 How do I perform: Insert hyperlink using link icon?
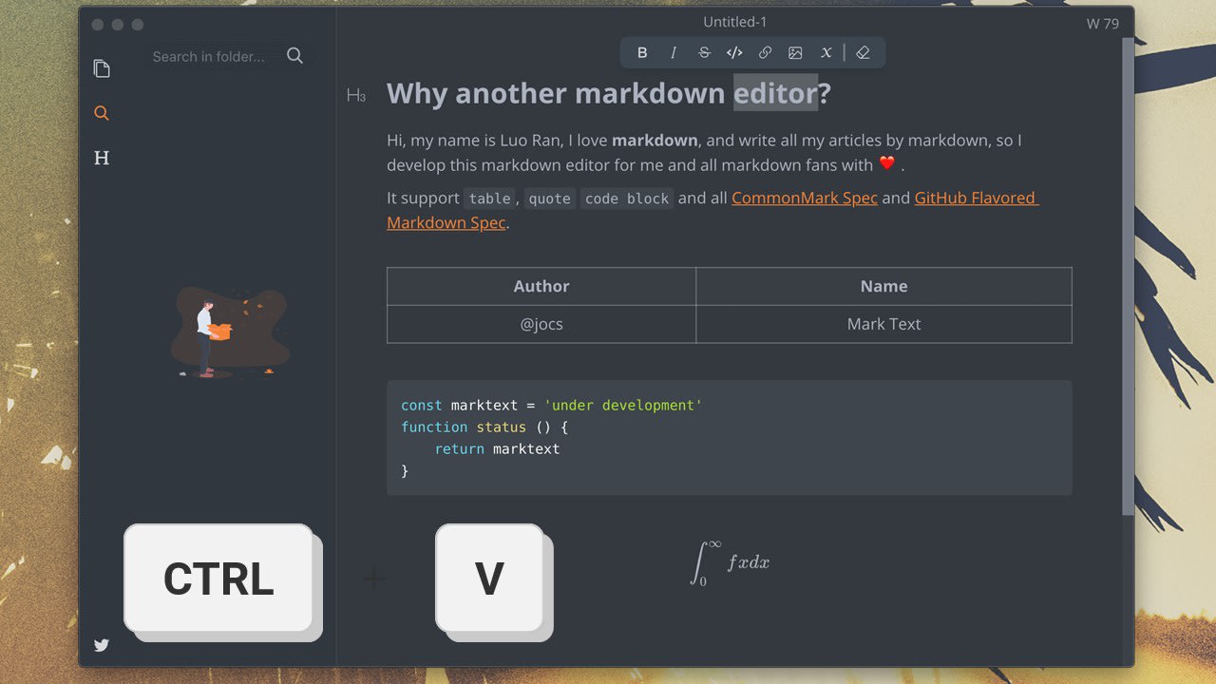[765, 53]
